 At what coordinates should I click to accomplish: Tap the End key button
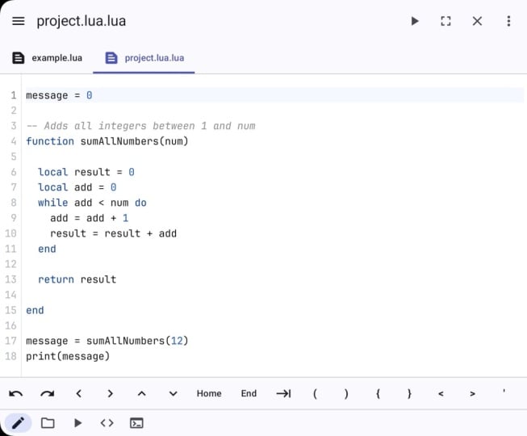coord(249,393)
